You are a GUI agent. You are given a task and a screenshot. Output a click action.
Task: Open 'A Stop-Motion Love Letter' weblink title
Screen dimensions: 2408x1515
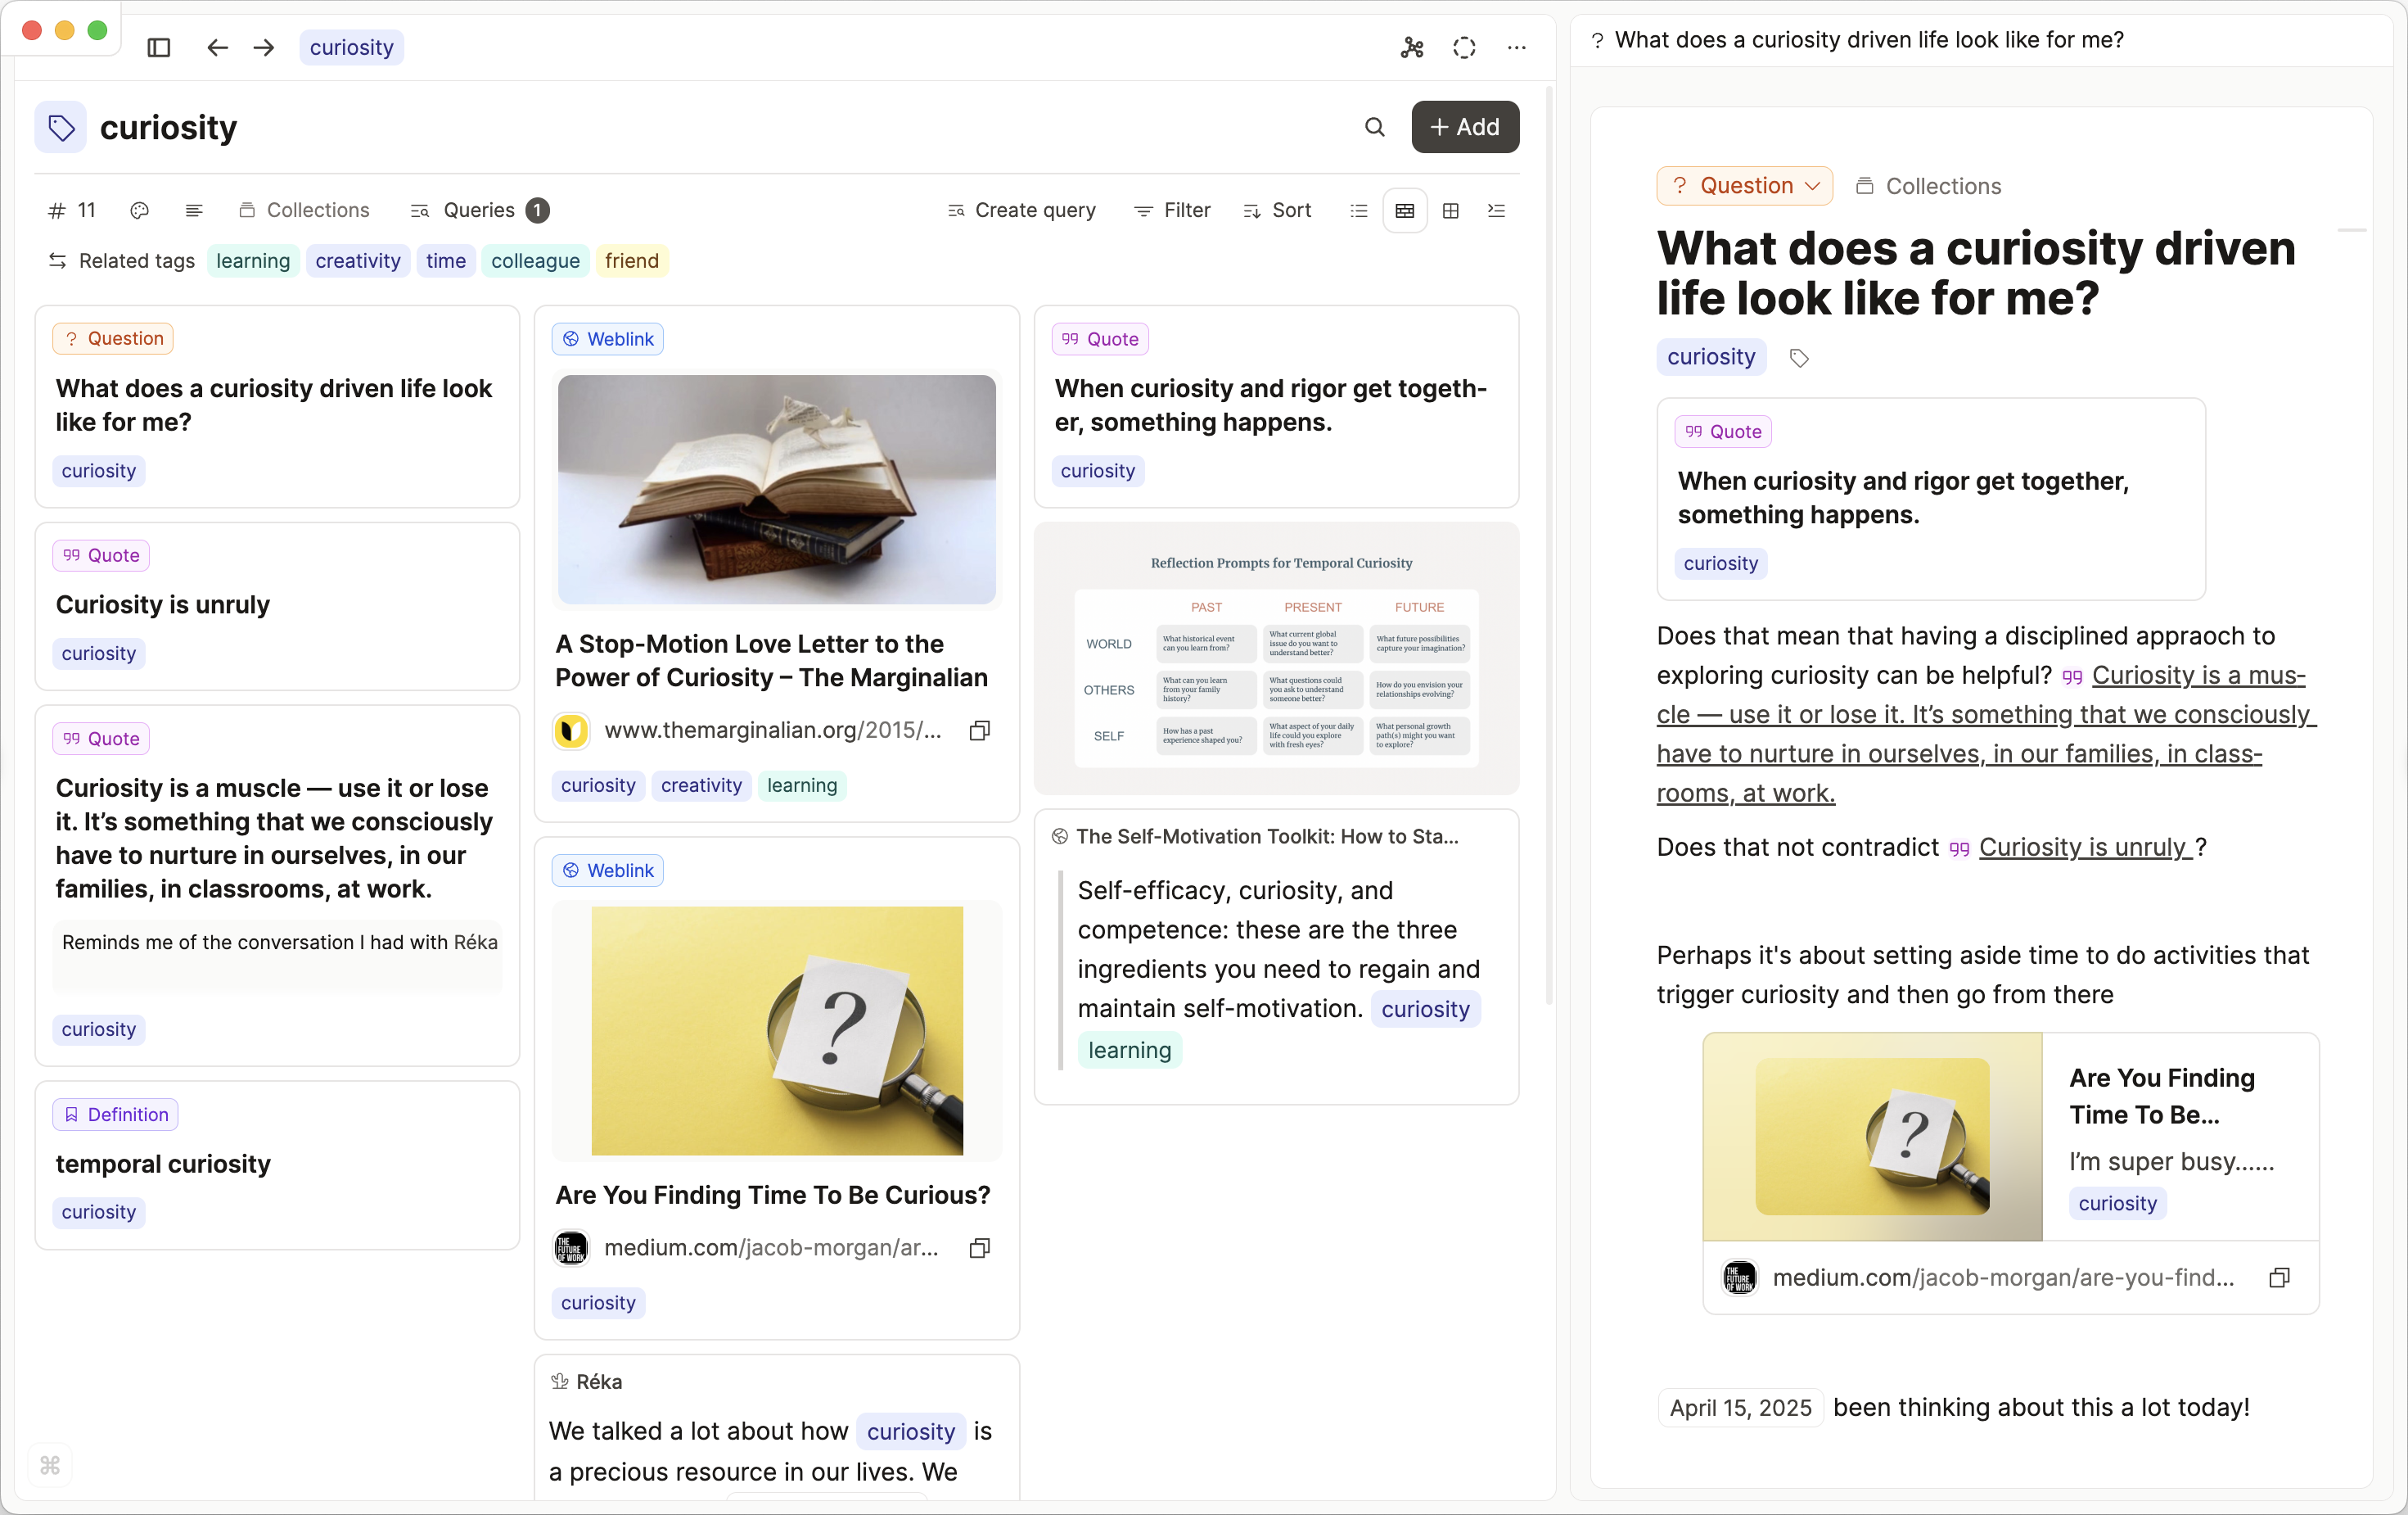pos(771,660)
